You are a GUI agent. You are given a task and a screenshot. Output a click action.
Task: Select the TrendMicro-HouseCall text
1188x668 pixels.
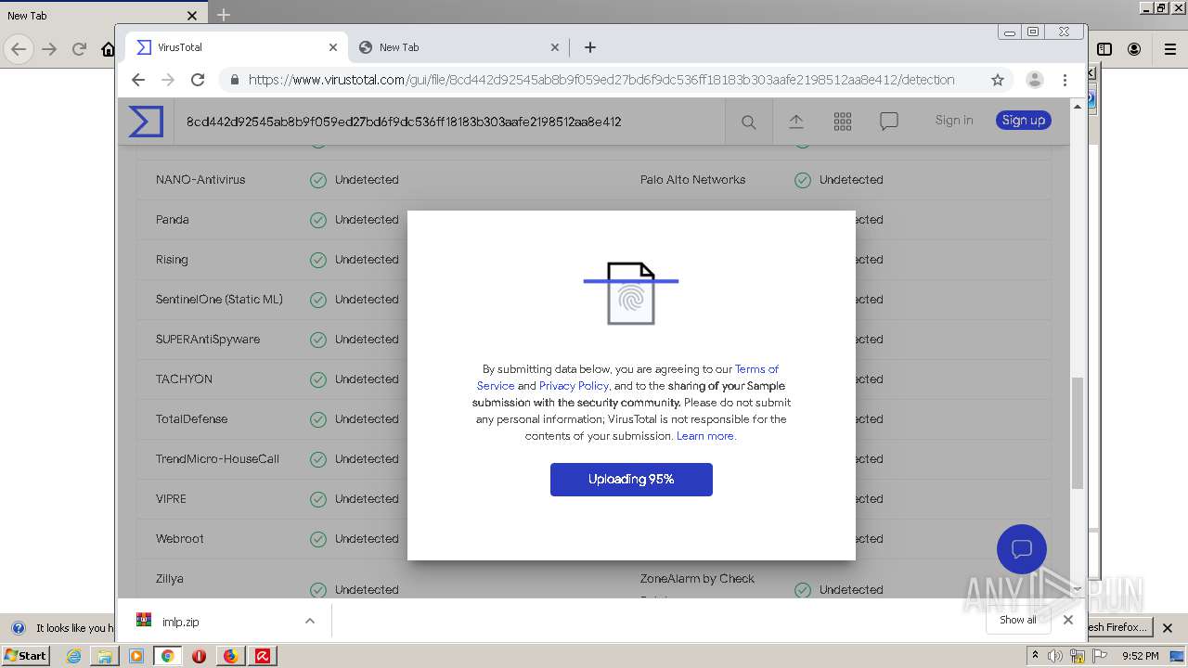217,459
